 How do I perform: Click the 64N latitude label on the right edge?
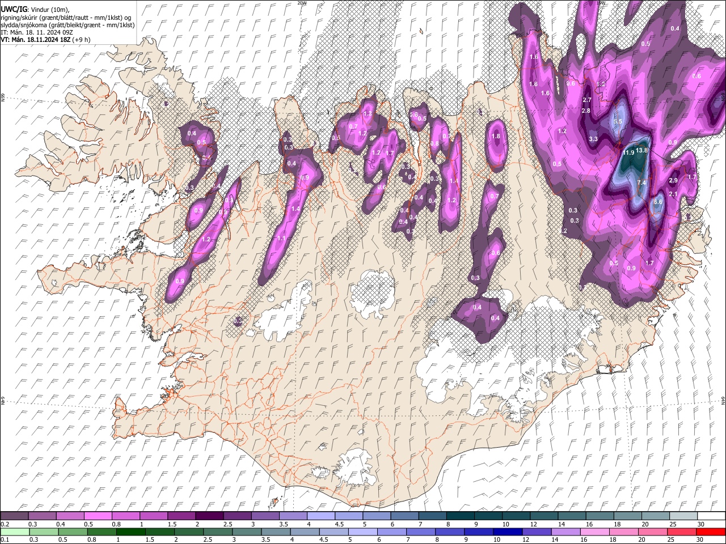(x=723, y=400)
